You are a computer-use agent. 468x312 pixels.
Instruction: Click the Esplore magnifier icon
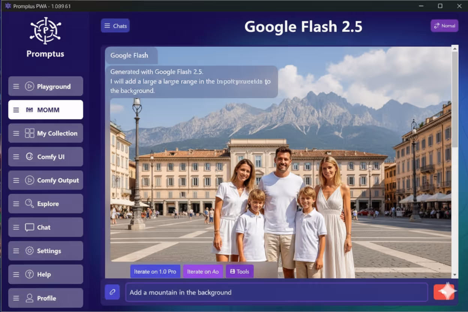pos(29,204)
